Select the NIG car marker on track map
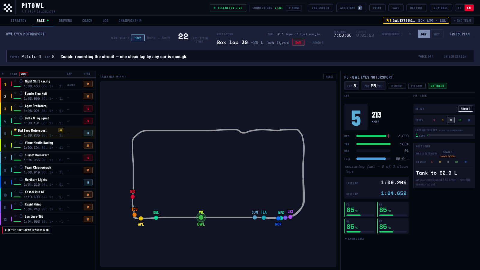The width and height of the screenshot is (480, 270). (x=133, y=197)
